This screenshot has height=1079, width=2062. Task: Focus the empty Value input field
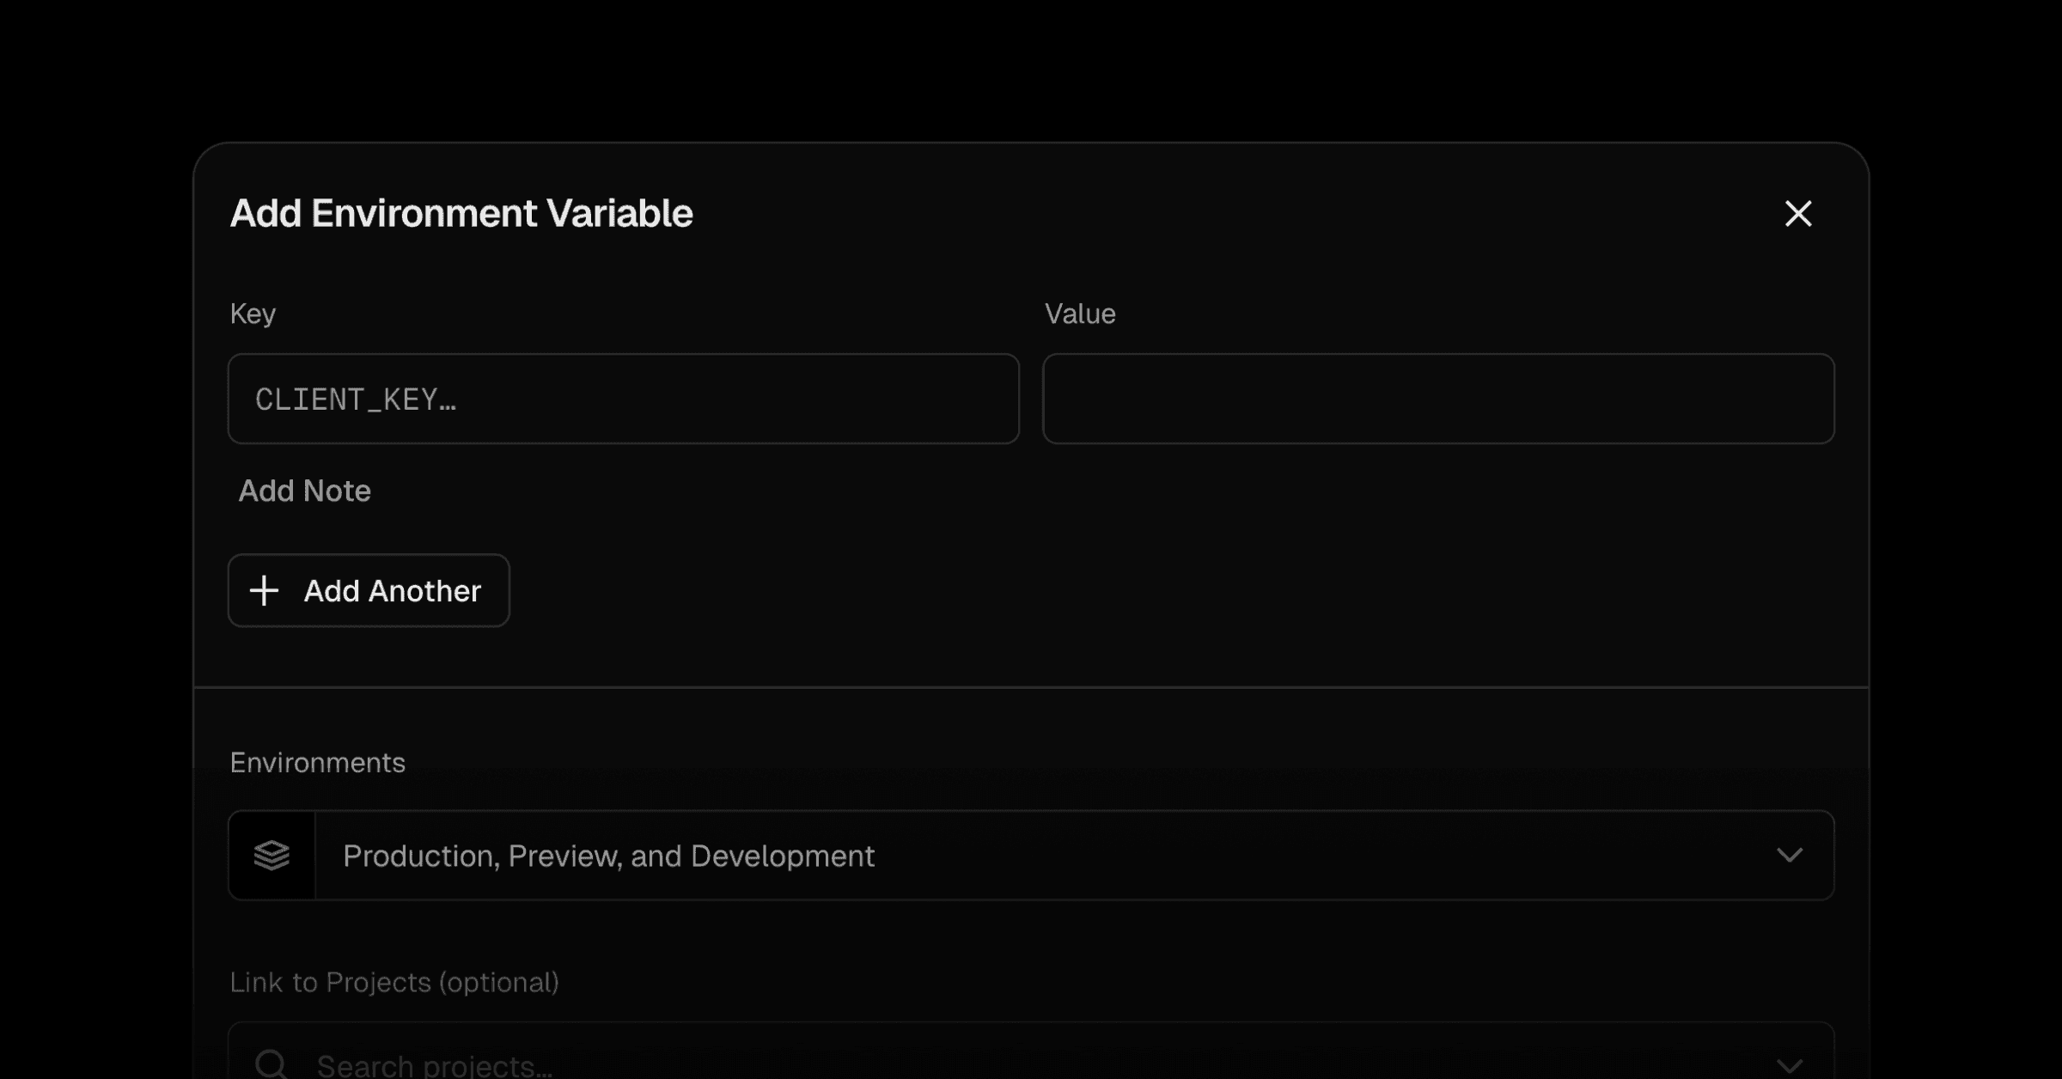(1437, 399)
